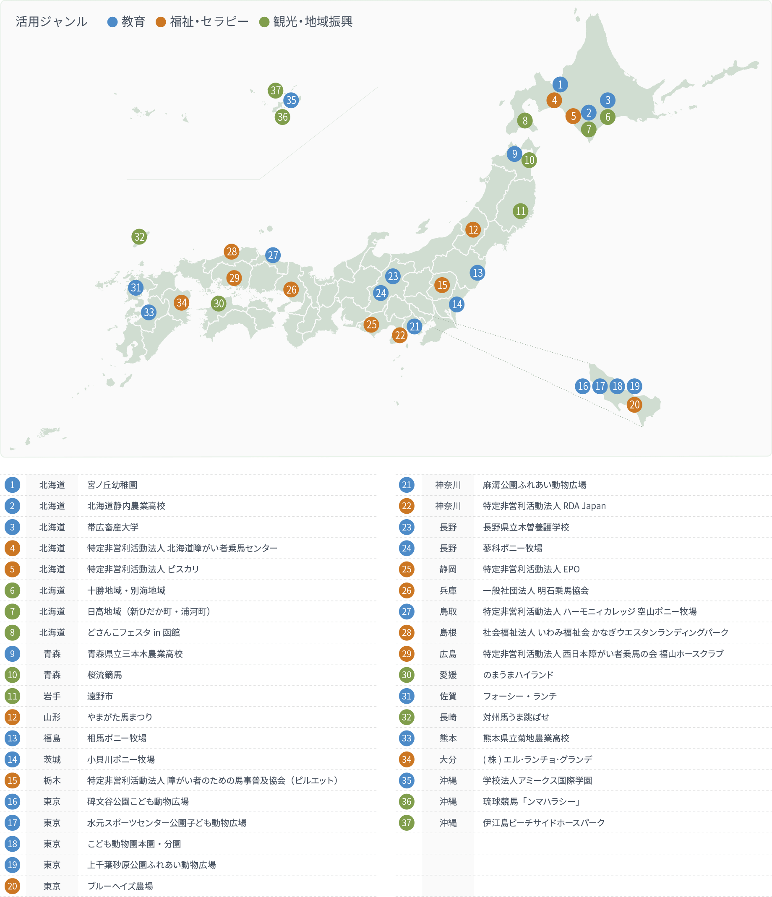
Task: Click orange map marker 4
Action: tap(554, 101)
